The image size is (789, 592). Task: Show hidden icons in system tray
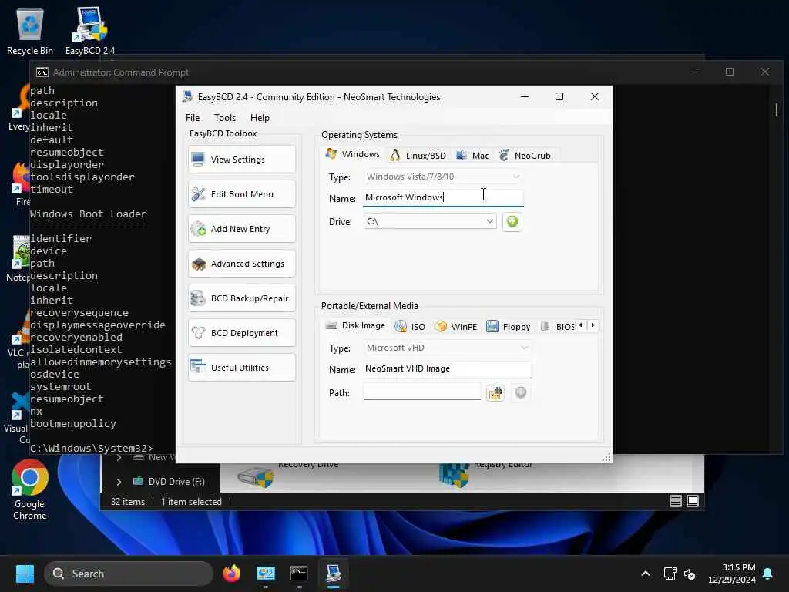pos(646,573)
